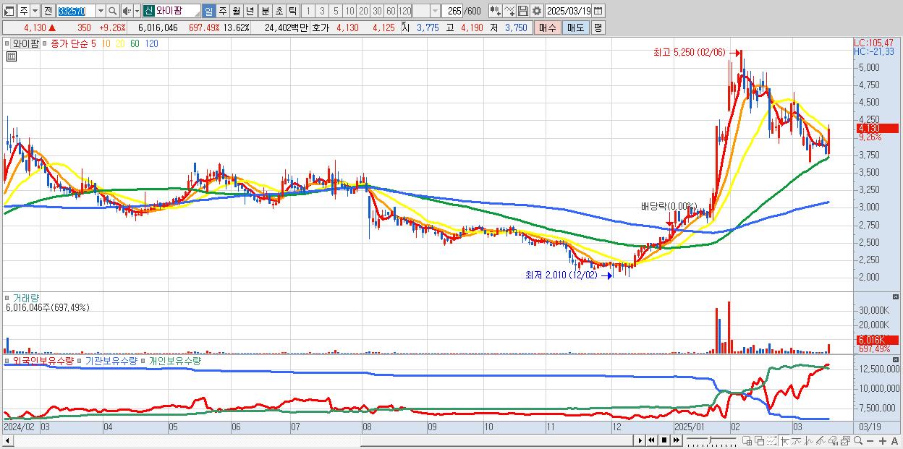Click the grid icon under 와이팜 label

pos(11,56)
